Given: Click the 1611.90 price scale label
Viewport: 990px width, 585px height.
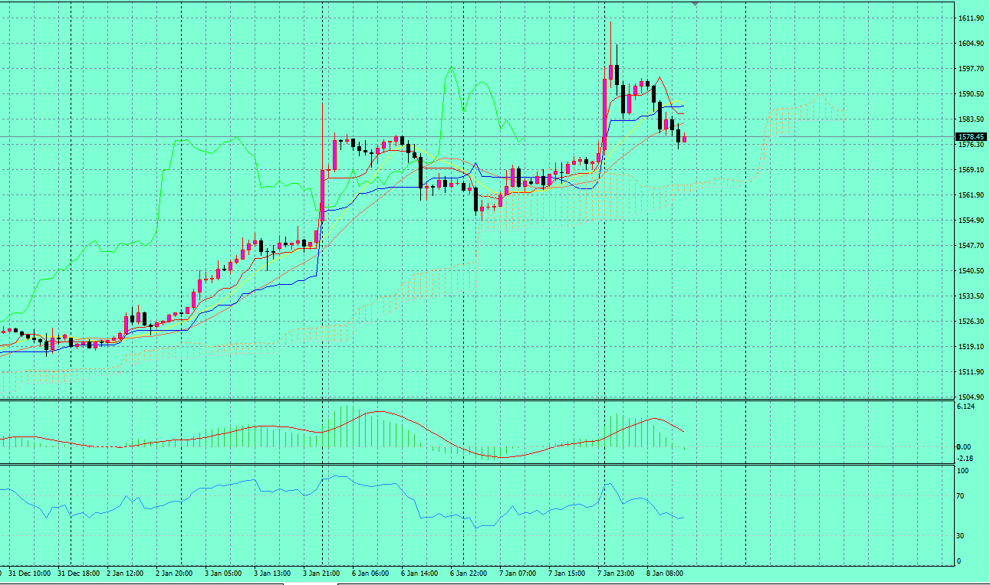Looking at the screenshot, I should click(970, 18).
